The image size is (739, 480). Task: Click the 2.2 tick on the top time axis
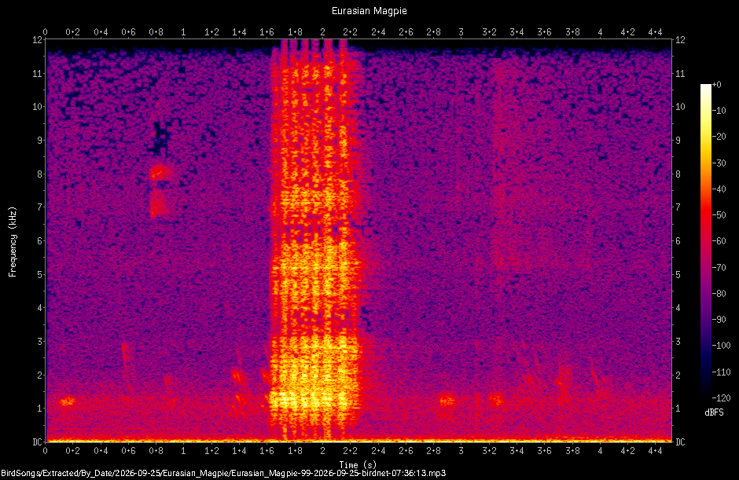click(x=350, y=32)
